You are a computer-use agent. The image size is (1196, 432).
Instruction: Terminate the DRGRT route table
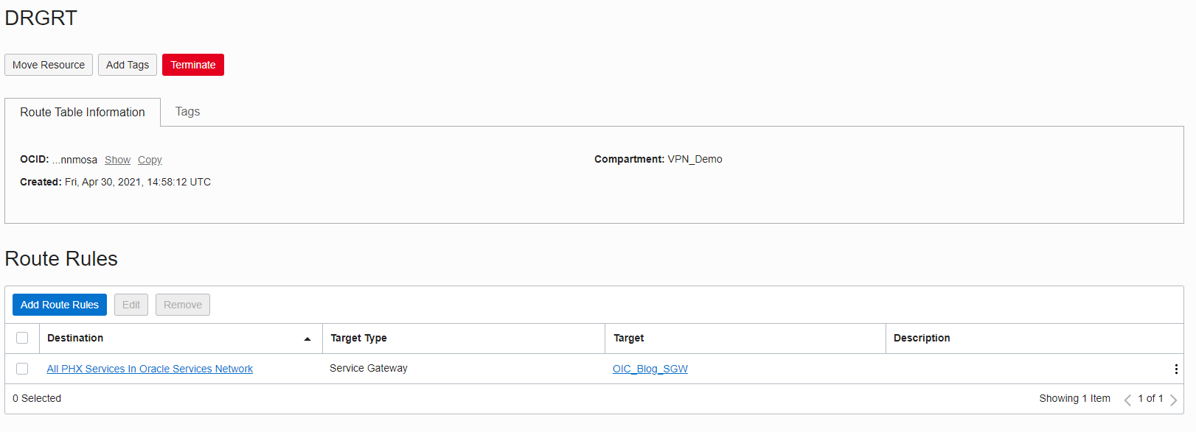193,65
